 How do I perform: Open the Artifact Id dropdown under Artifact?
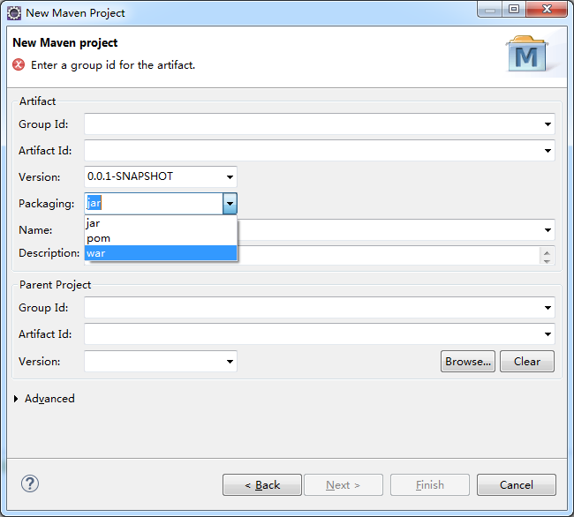(548, 151)
